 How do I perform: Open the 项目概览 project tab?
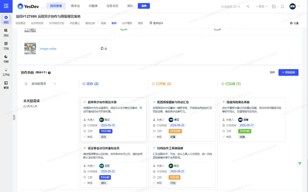pos(20,23)
